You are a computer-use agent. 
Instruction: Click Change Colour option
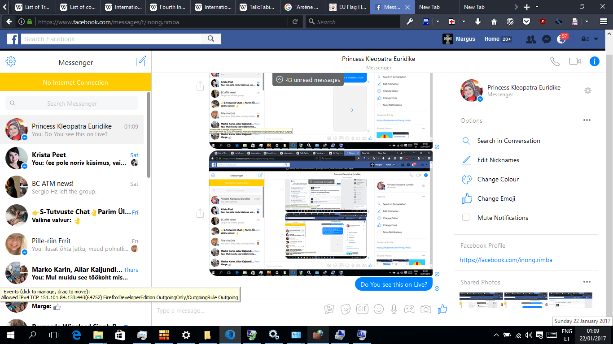coord(498,179)
